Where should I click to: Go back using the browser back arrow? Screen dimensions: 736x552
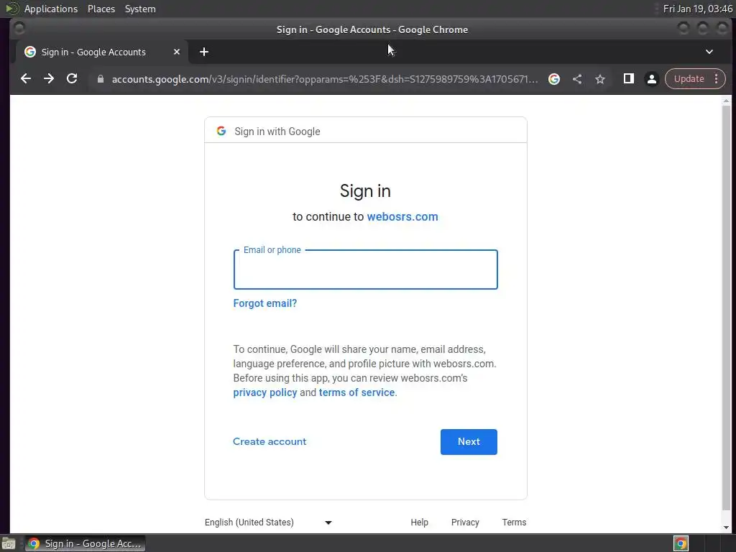click(x=26, y=79)
